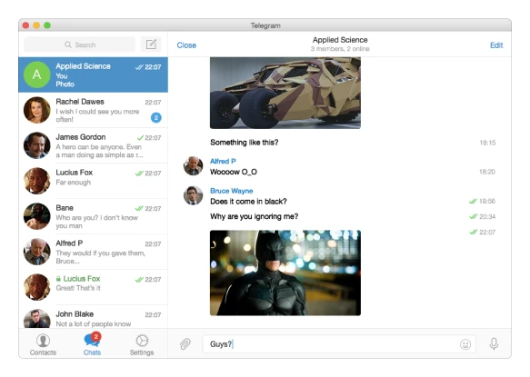Click the message input containing "Guys?"
Image resolution: width=530 pixels, height=377 pixels.
339,344
